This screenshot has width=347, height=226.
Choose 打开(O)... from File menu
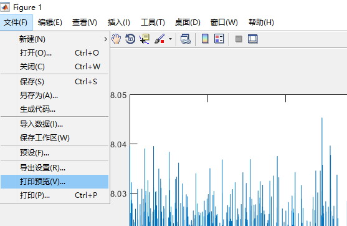coord(54,53)
